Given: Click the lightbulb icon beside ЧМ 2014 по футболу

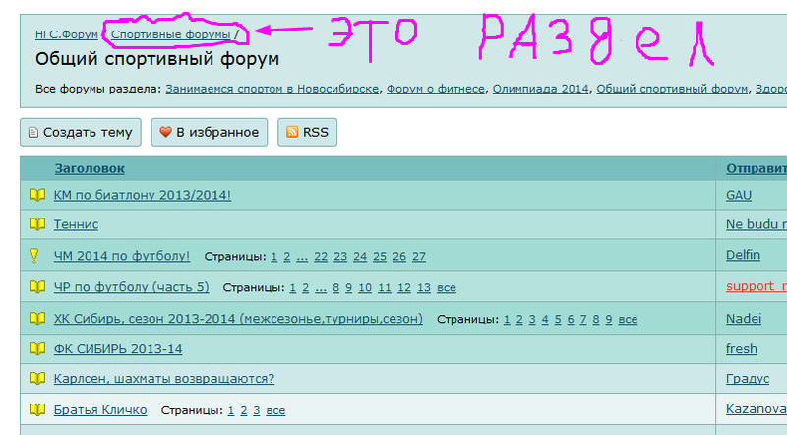Looking at the screenshot, I should coord(34,255).
